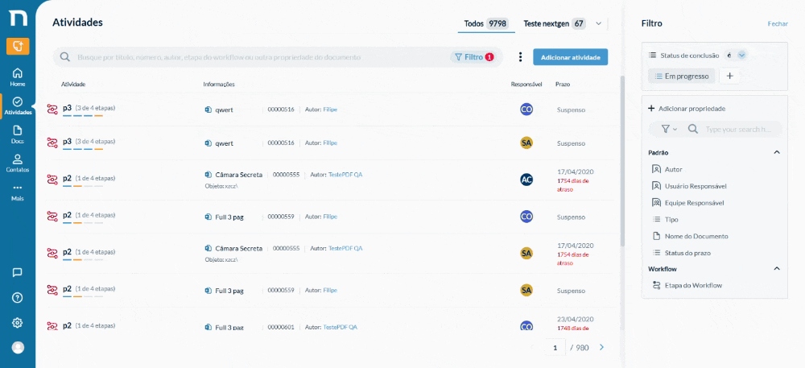Click the page number input box
This screenshot has width=805, height=368.
[x=555, y=348]
